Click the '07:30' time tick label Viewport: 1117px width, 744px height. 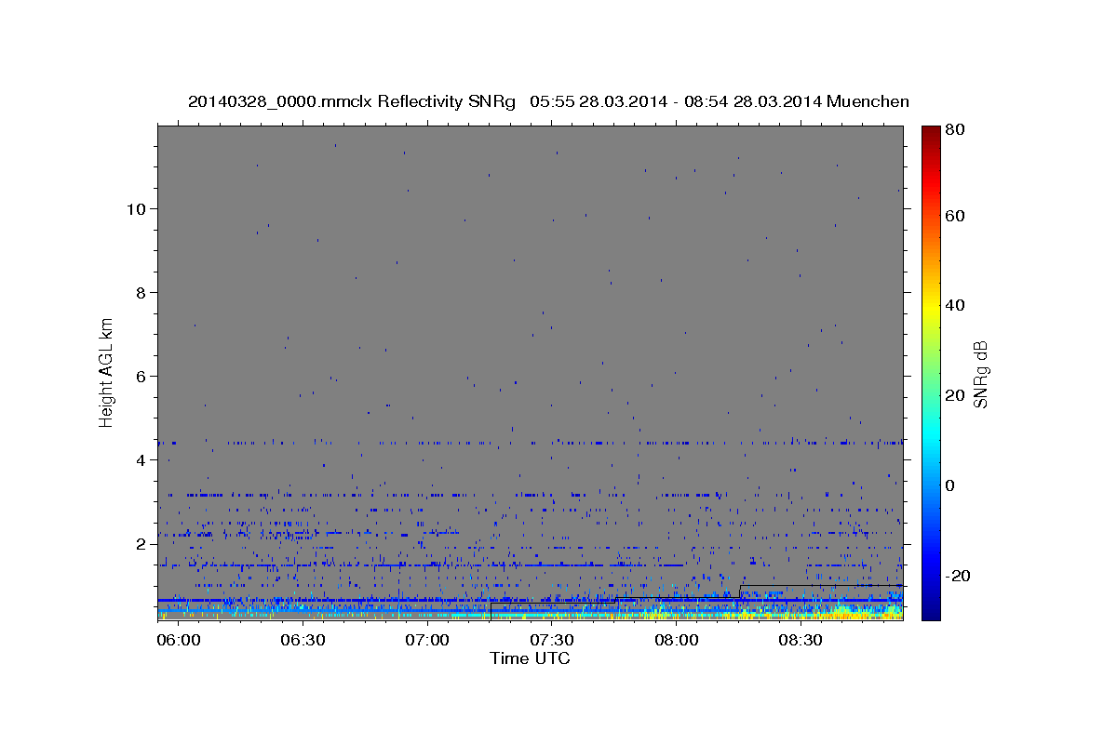(552, 641)
